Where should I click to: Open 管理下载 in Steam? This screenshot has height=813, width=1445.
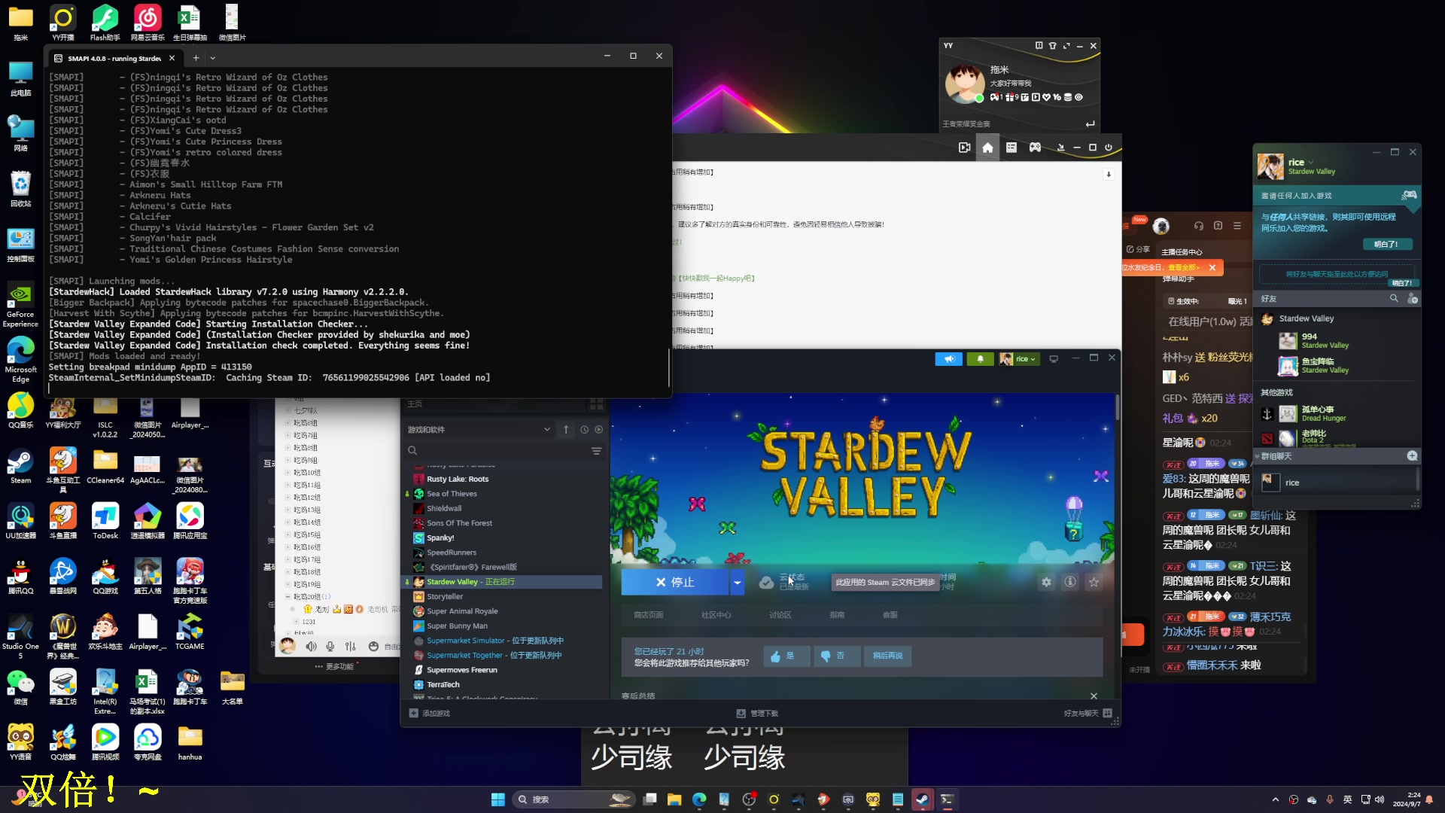tap(758, 713)
